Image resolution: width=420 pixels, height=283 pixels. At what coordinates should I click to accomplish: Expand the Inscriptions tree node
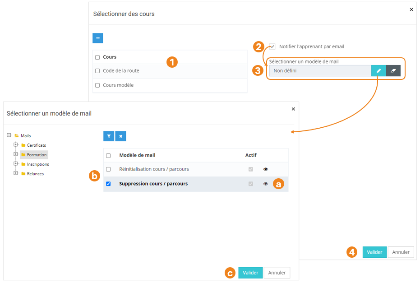pyautogui.click(x=16, y=164)
